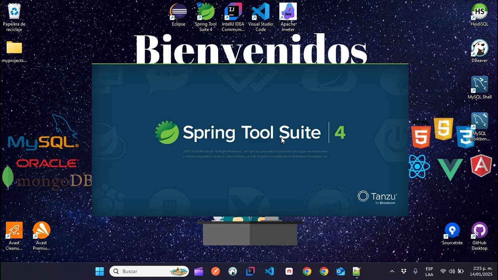Open the Dropbox tray icon

(404, 271)
